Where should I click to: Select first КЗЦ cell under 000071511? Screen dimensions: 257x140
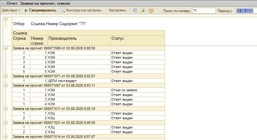(79, 113)
